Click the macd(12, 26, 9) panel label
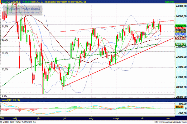 (x=9, y=101)
